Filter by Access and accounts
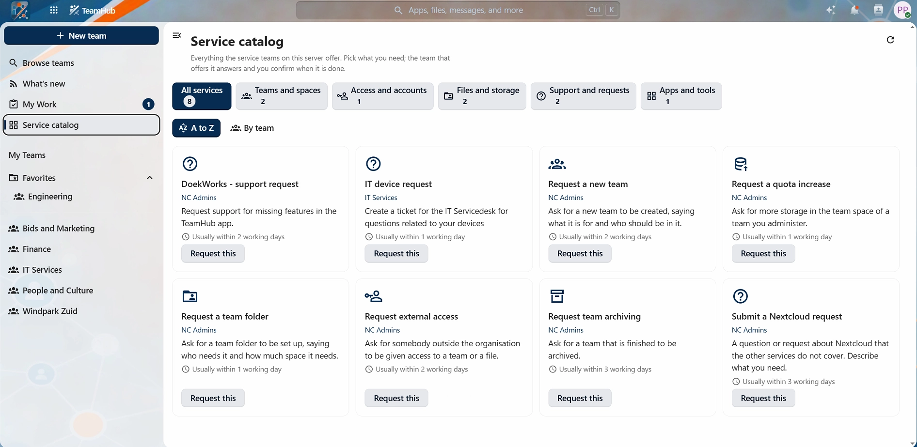The height and width of the screenshot is (447, 917). 383,96
